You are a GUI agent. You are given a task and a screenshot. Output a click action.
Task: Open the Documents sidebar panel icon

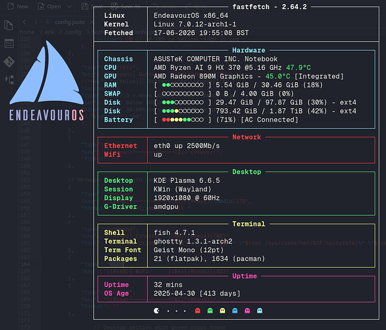point(9,25)
